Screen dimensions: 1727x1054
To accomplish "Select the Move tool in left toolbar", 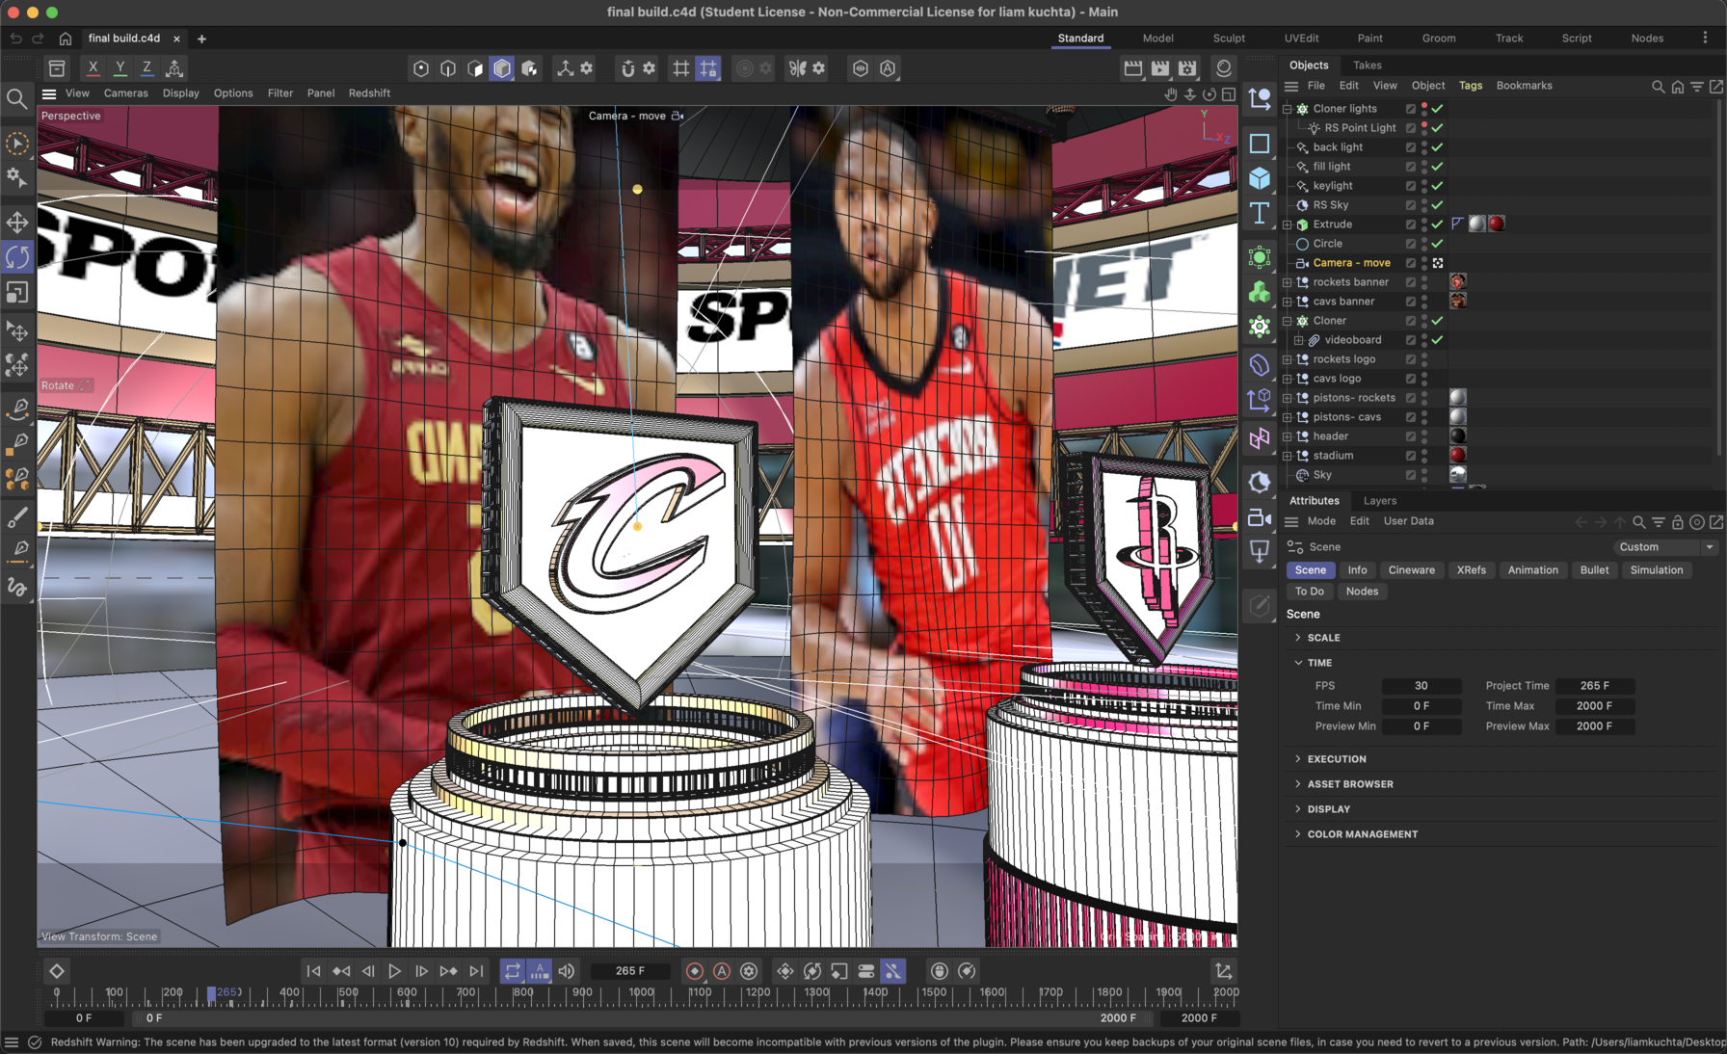I will 17,223.
